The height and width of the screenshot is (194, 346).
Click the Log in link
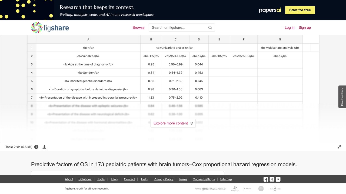(x=290, y=27)
